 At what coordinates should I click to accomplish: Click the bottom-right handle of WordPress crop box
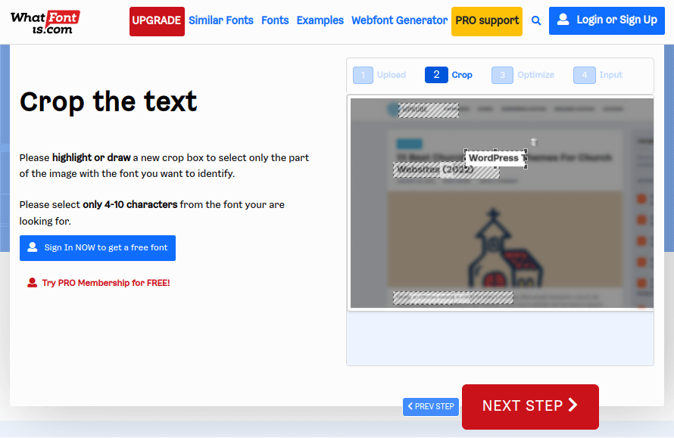[526, 167]
